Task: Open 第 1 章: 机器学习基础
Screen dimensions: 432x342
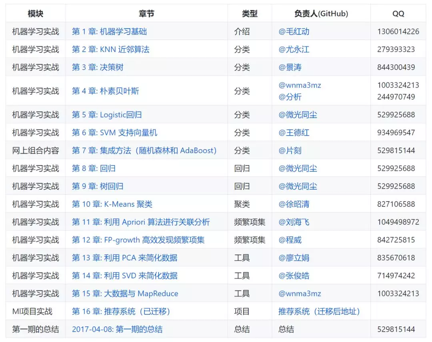Action: click(x=110, y=31)
